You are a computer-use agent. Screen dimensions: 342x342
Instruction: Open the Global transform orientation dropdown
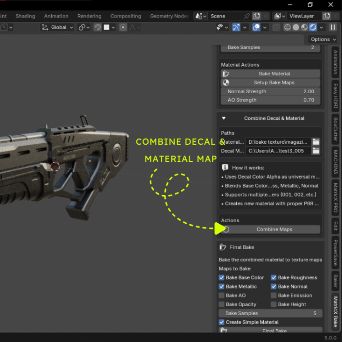tap(57, 27)
